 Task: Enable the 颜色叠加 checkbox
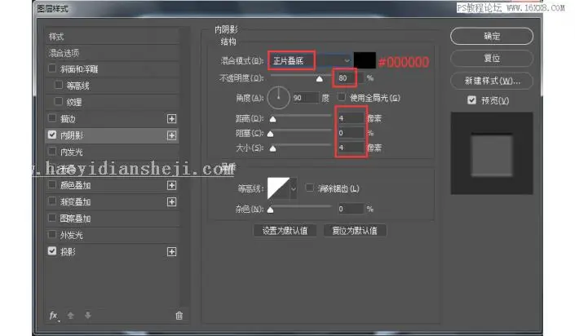point(52,184)
